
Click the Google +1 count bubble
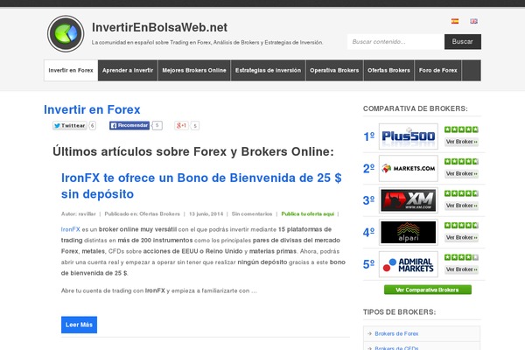pos(195,126)
